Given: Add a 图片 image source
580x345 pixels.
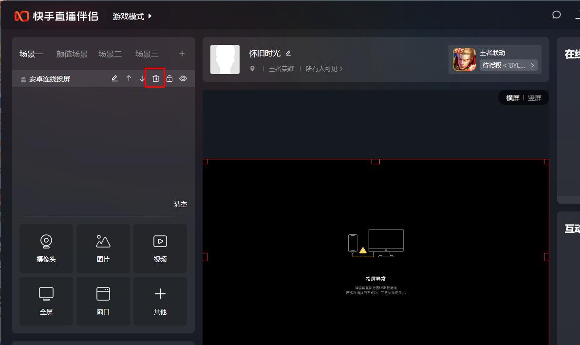Looking at the screenshot, I should click(103, 249).
